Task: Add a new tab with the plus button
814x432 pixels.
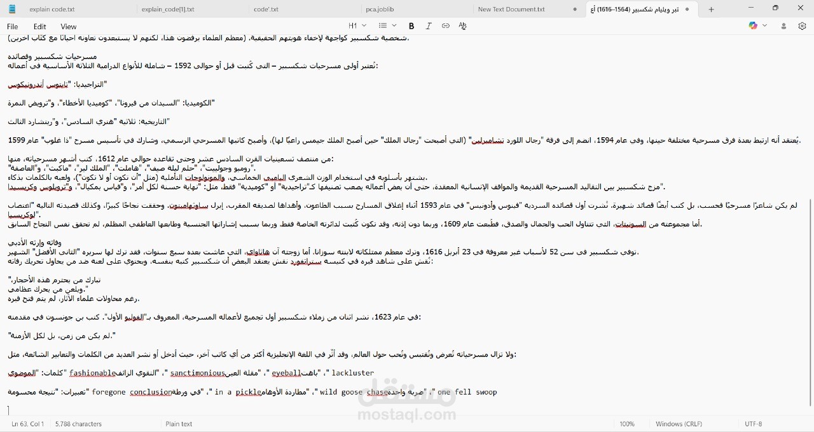Action: 711,10
